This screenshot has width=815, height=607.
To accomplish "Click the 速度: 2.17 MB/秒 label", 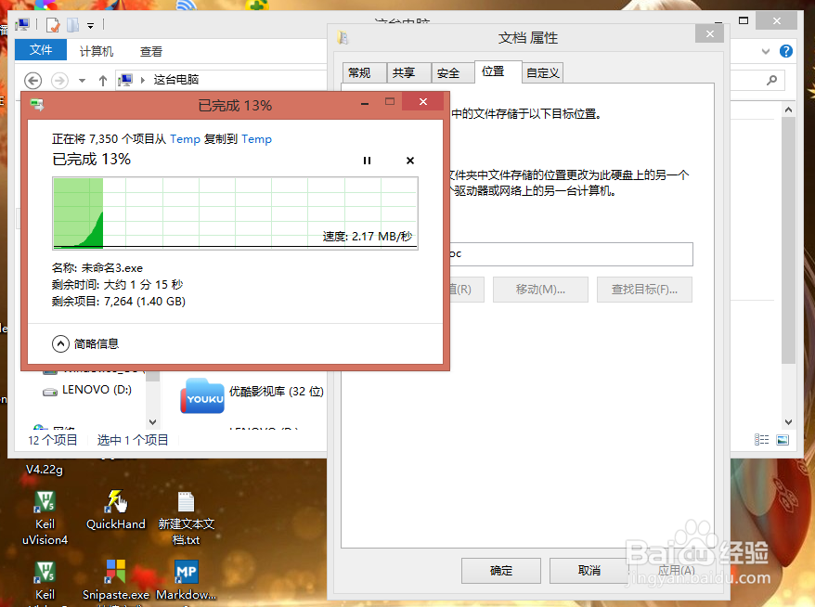I will tap(368, 237).
